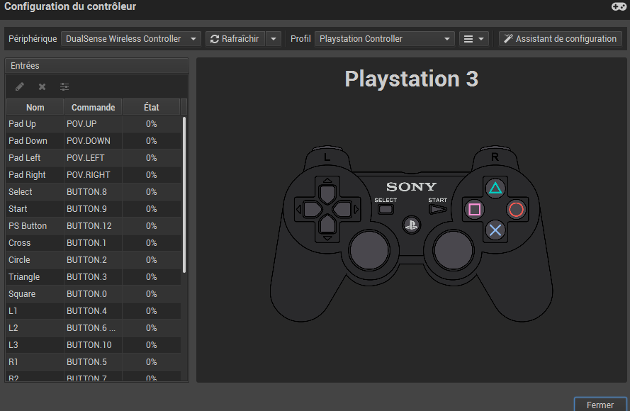Select the Circle input row
630x411 pixels.
pyautogui.click(x=94, y=260)
